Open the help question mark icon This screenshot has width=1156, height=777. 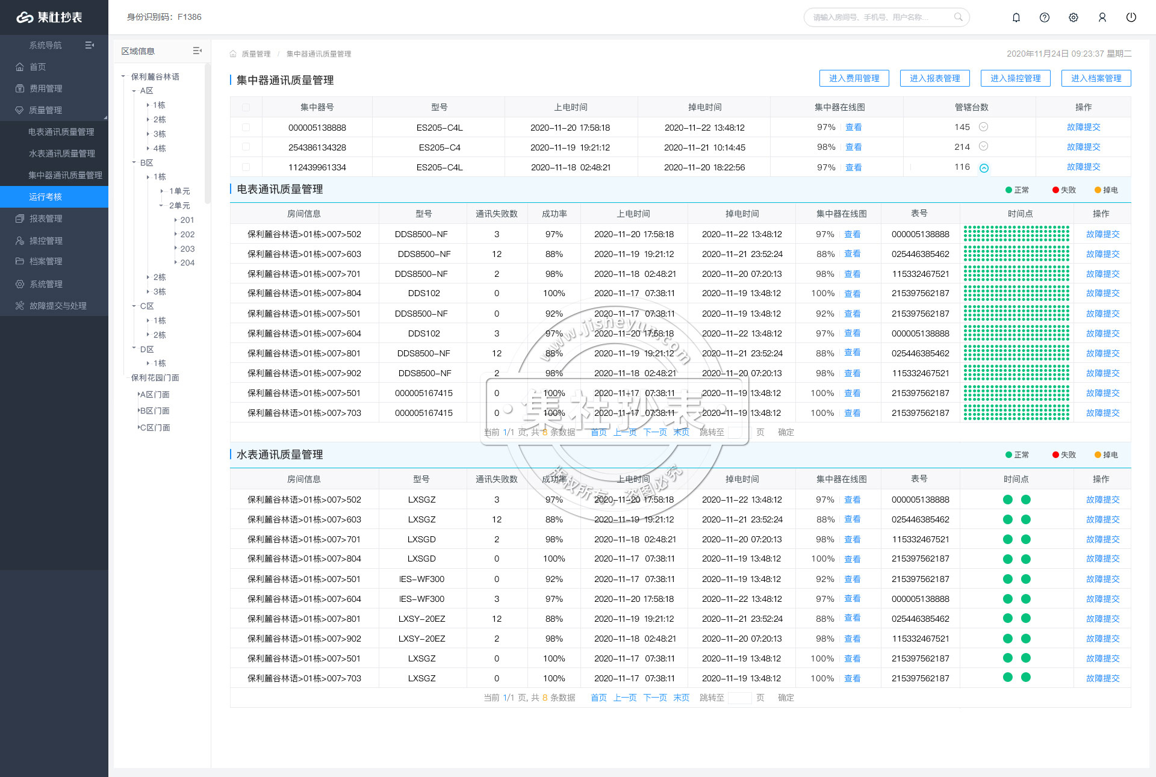1045,17
